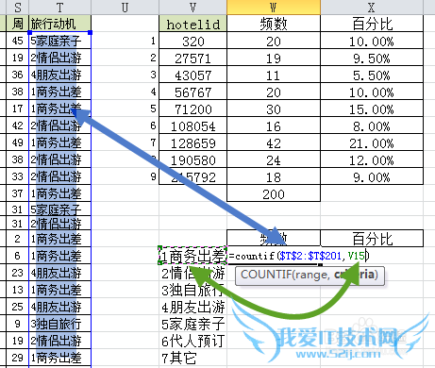
Task: Click frequency cell 11
Action: pos(274,75)
